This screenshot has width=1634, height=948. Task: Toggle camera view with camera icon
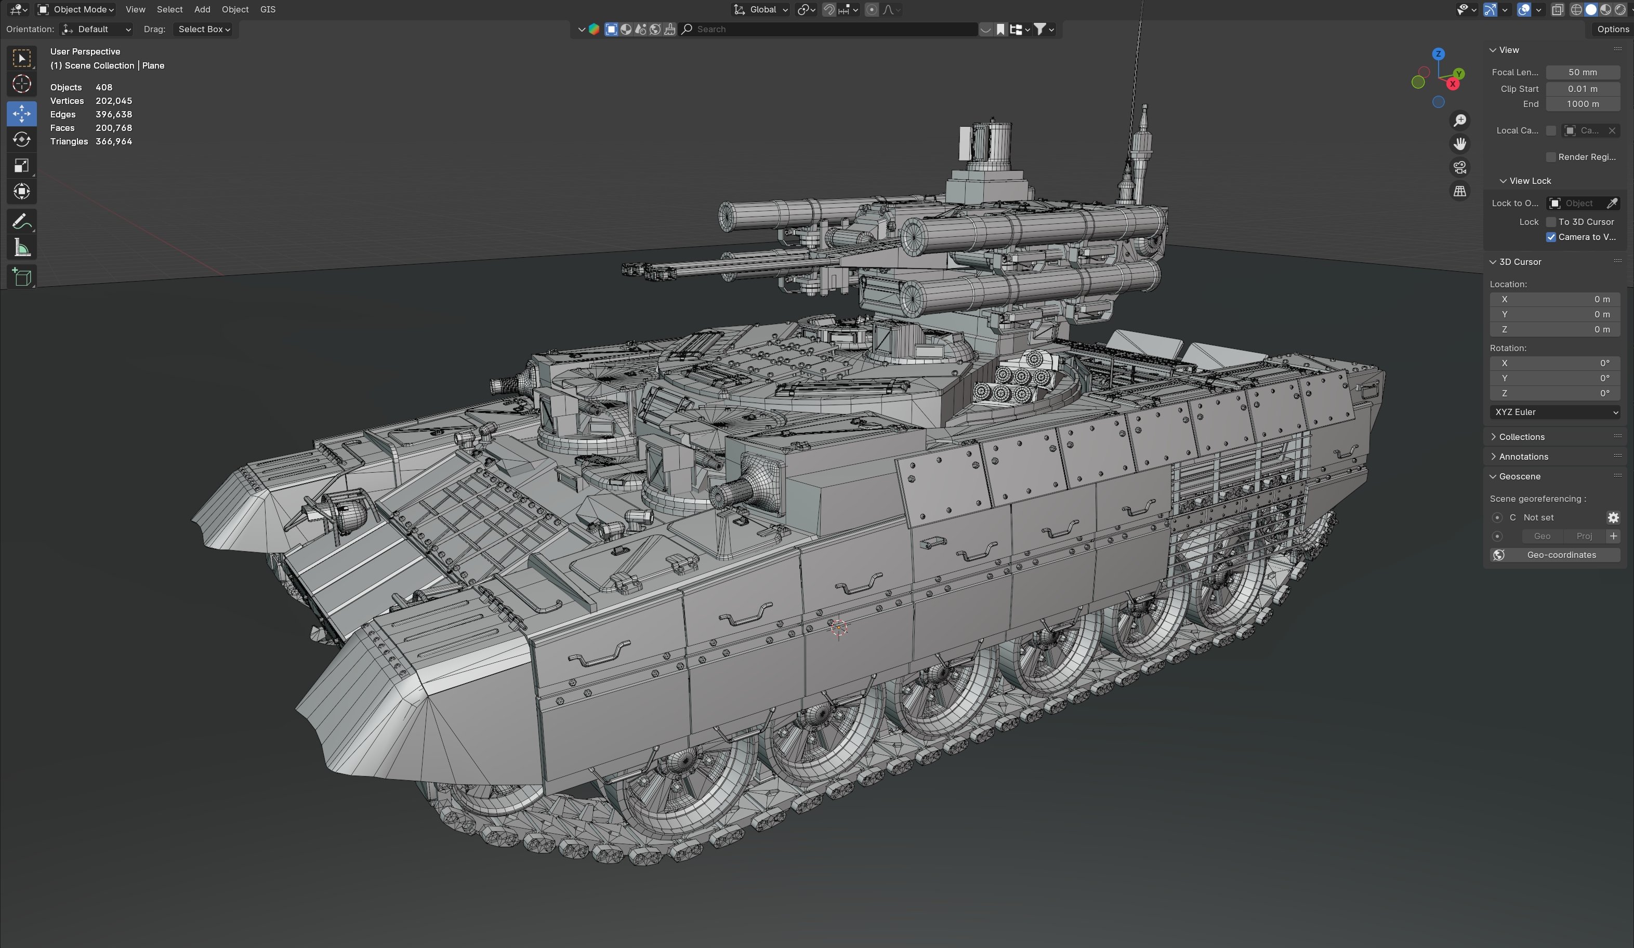1459,168
